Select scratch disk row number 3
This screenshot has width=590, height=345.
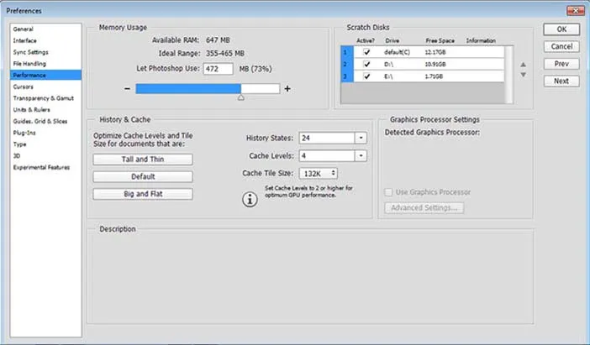422,76
